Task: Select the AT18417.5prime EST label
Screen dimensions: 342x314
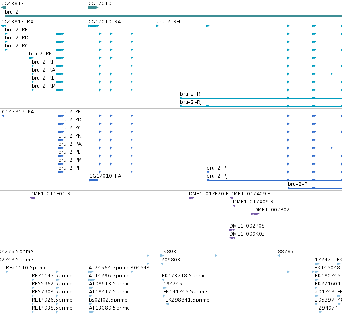Action: tap(109, 292)
